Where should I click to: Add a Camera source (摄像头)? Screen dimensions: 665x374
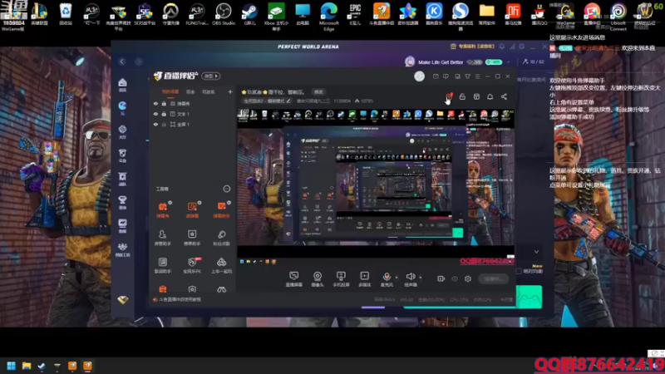(318, 279)
